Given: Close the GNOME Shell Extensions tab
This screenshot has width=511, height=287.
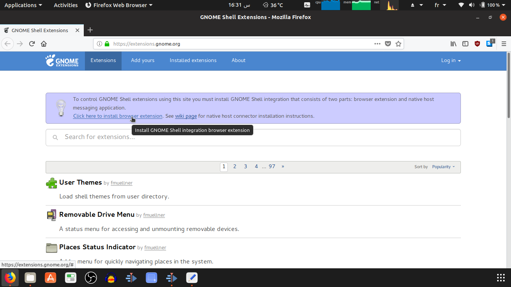Looking at the screenshot, I should (77, 30).
